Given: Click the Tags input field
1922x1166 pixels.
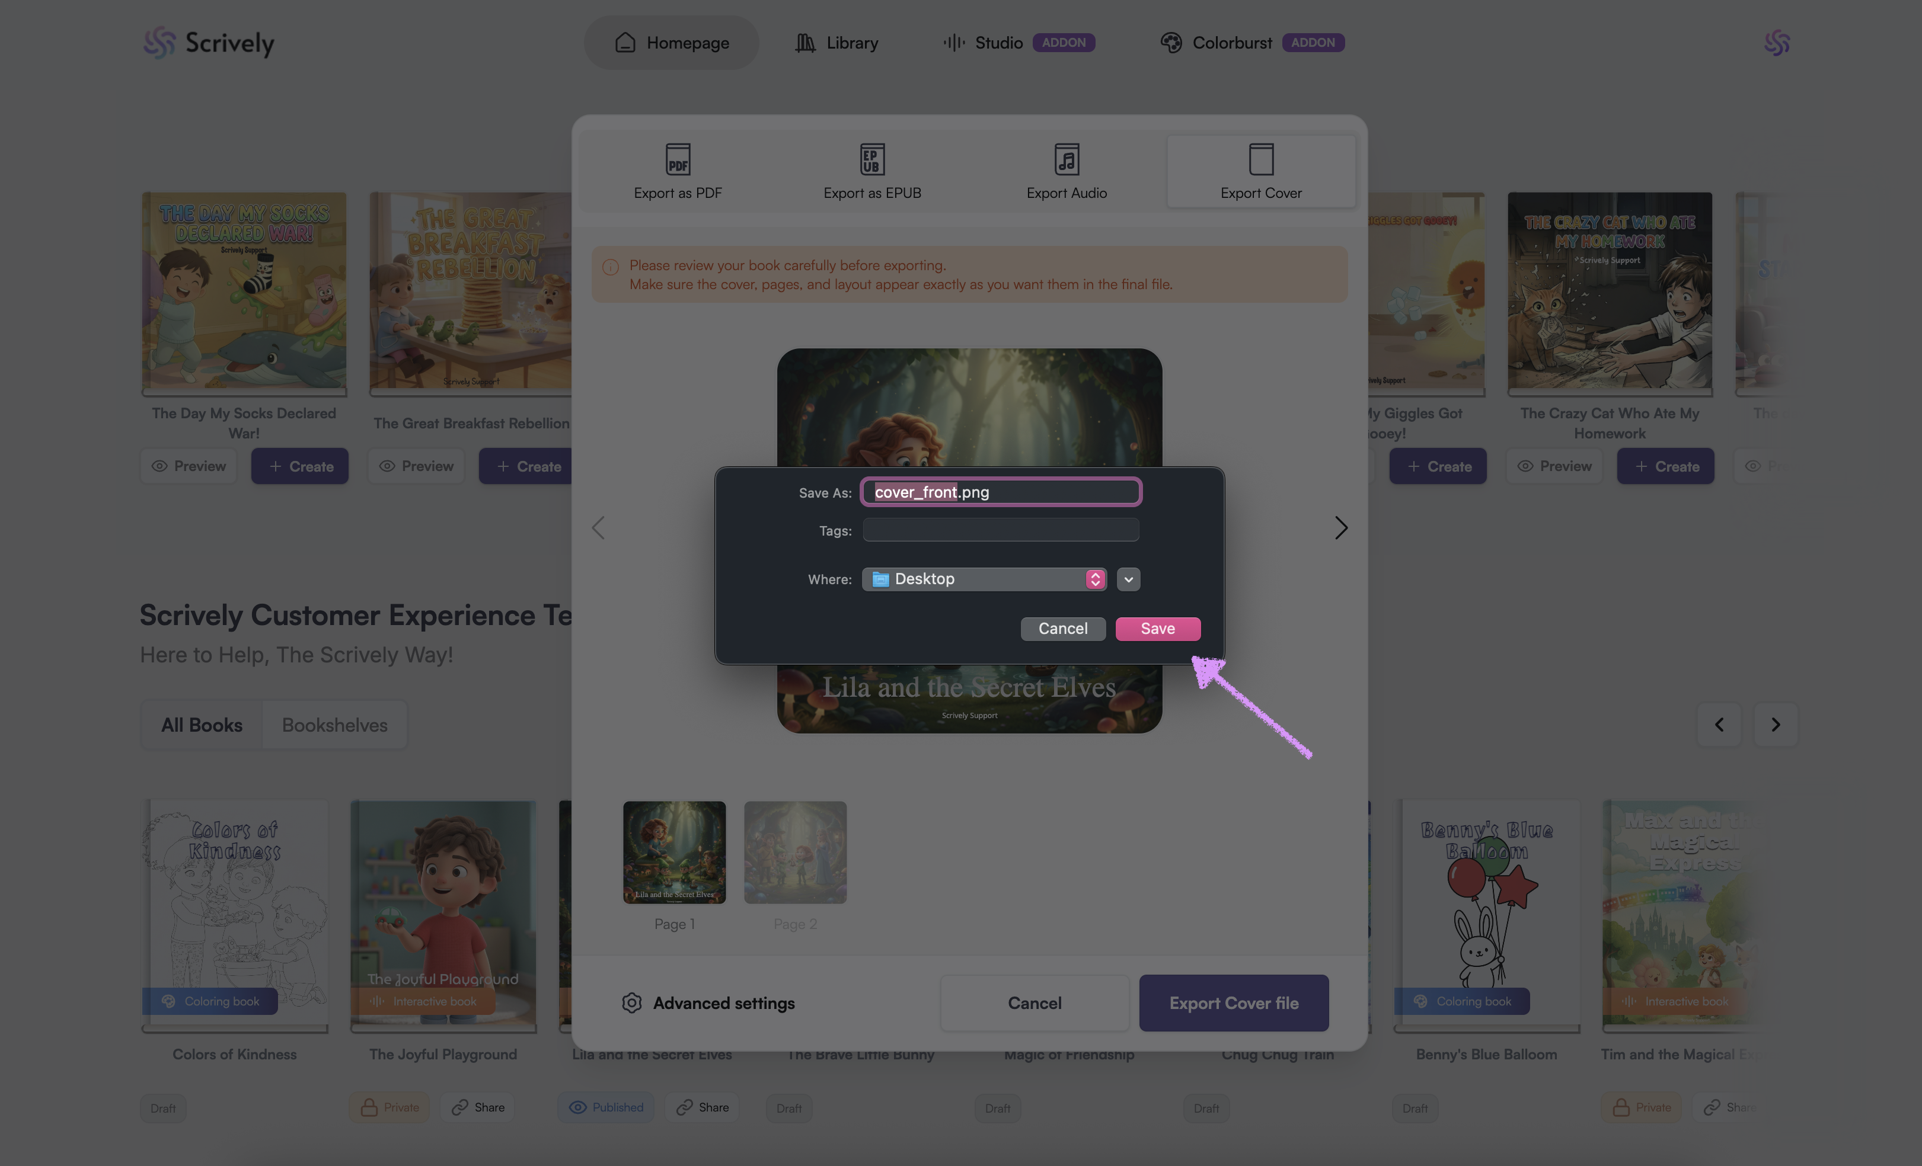Looking at the screenshot, I should pos(1001,531).
